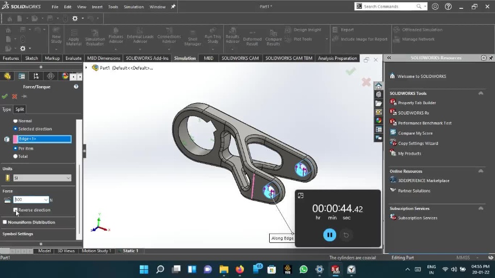Open the Simulation menu
495x278 pixels.
point(134,7)
